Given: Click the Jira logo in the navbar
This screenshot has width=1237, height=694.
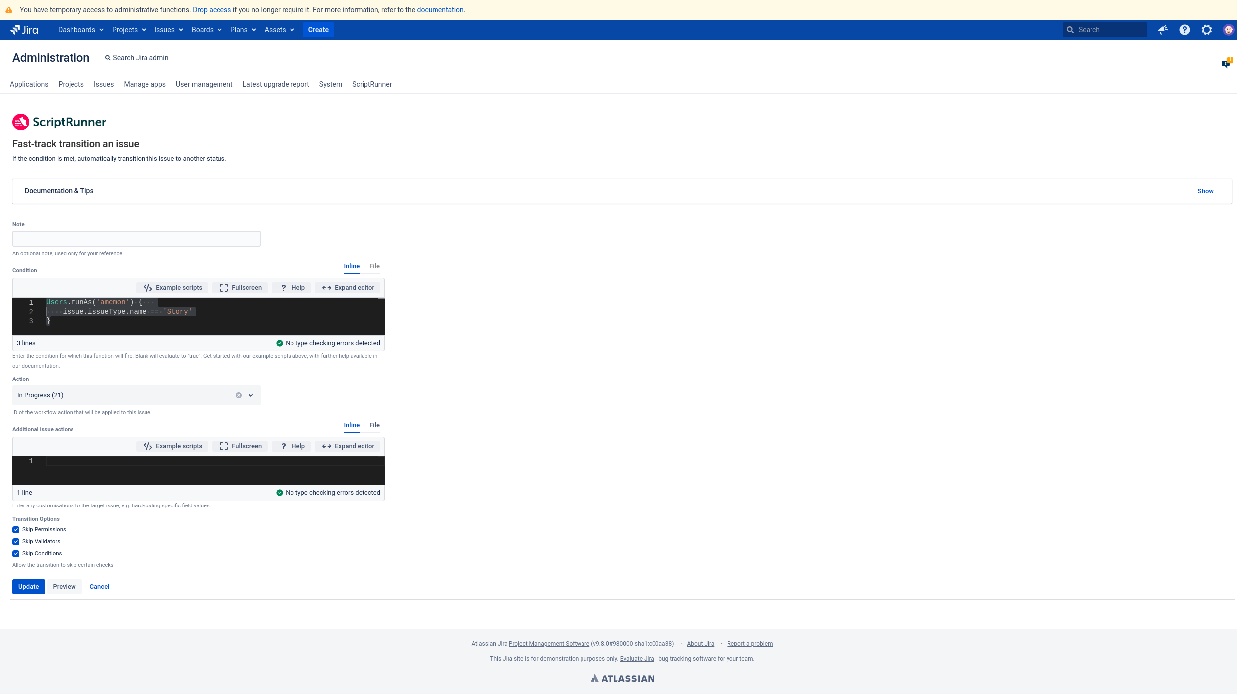Looking at the screenshot, I should tap(24, 30).
